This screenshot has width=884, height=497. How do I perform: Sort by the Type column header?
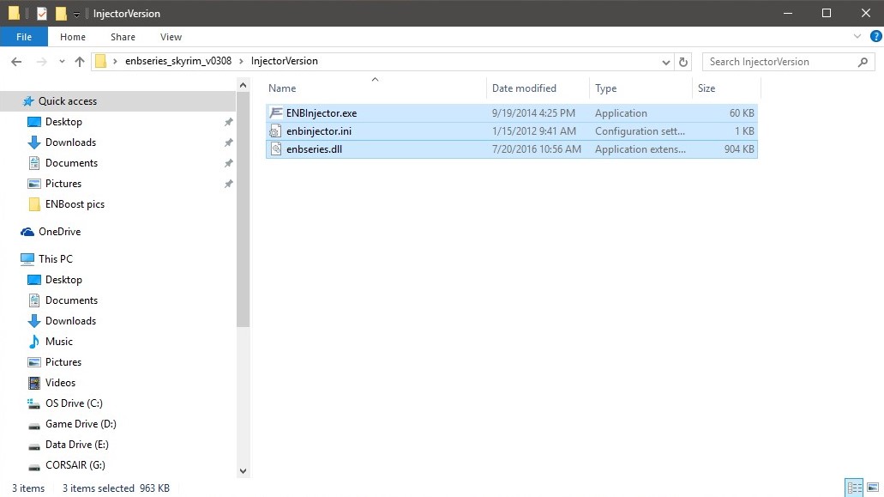pyautogui.click(x=605, y=88)
